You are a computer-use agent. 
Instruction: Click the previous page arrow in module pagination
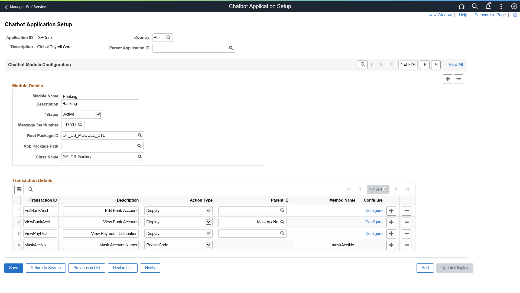tap(392, 64)
